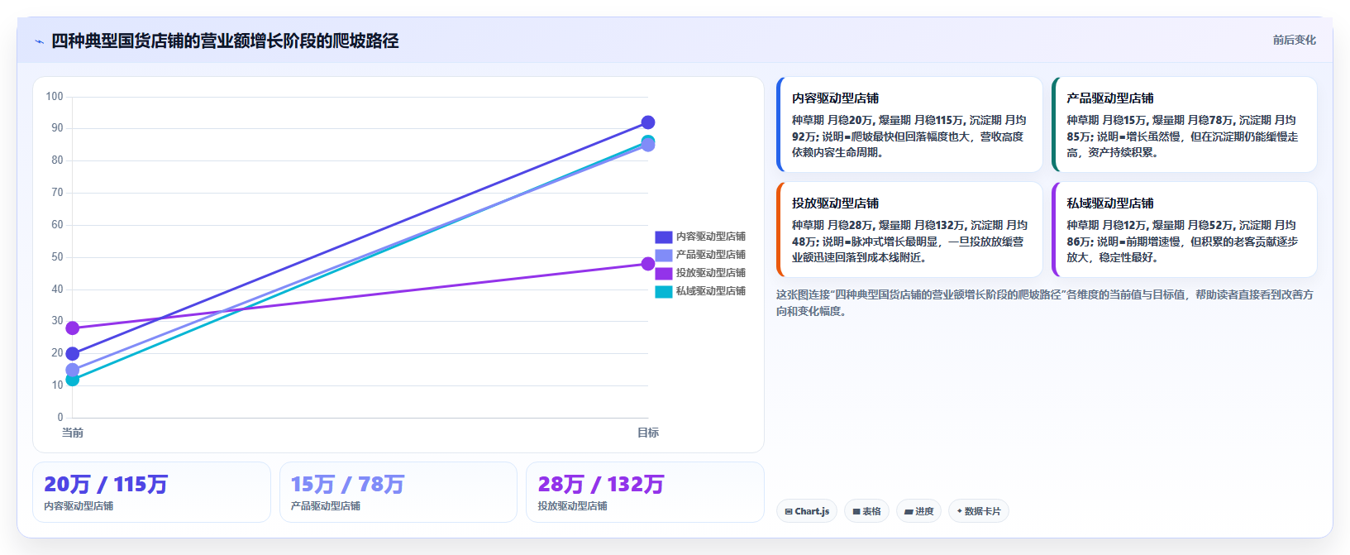Click the 28万 / 132万 stat card

point(645,492)
